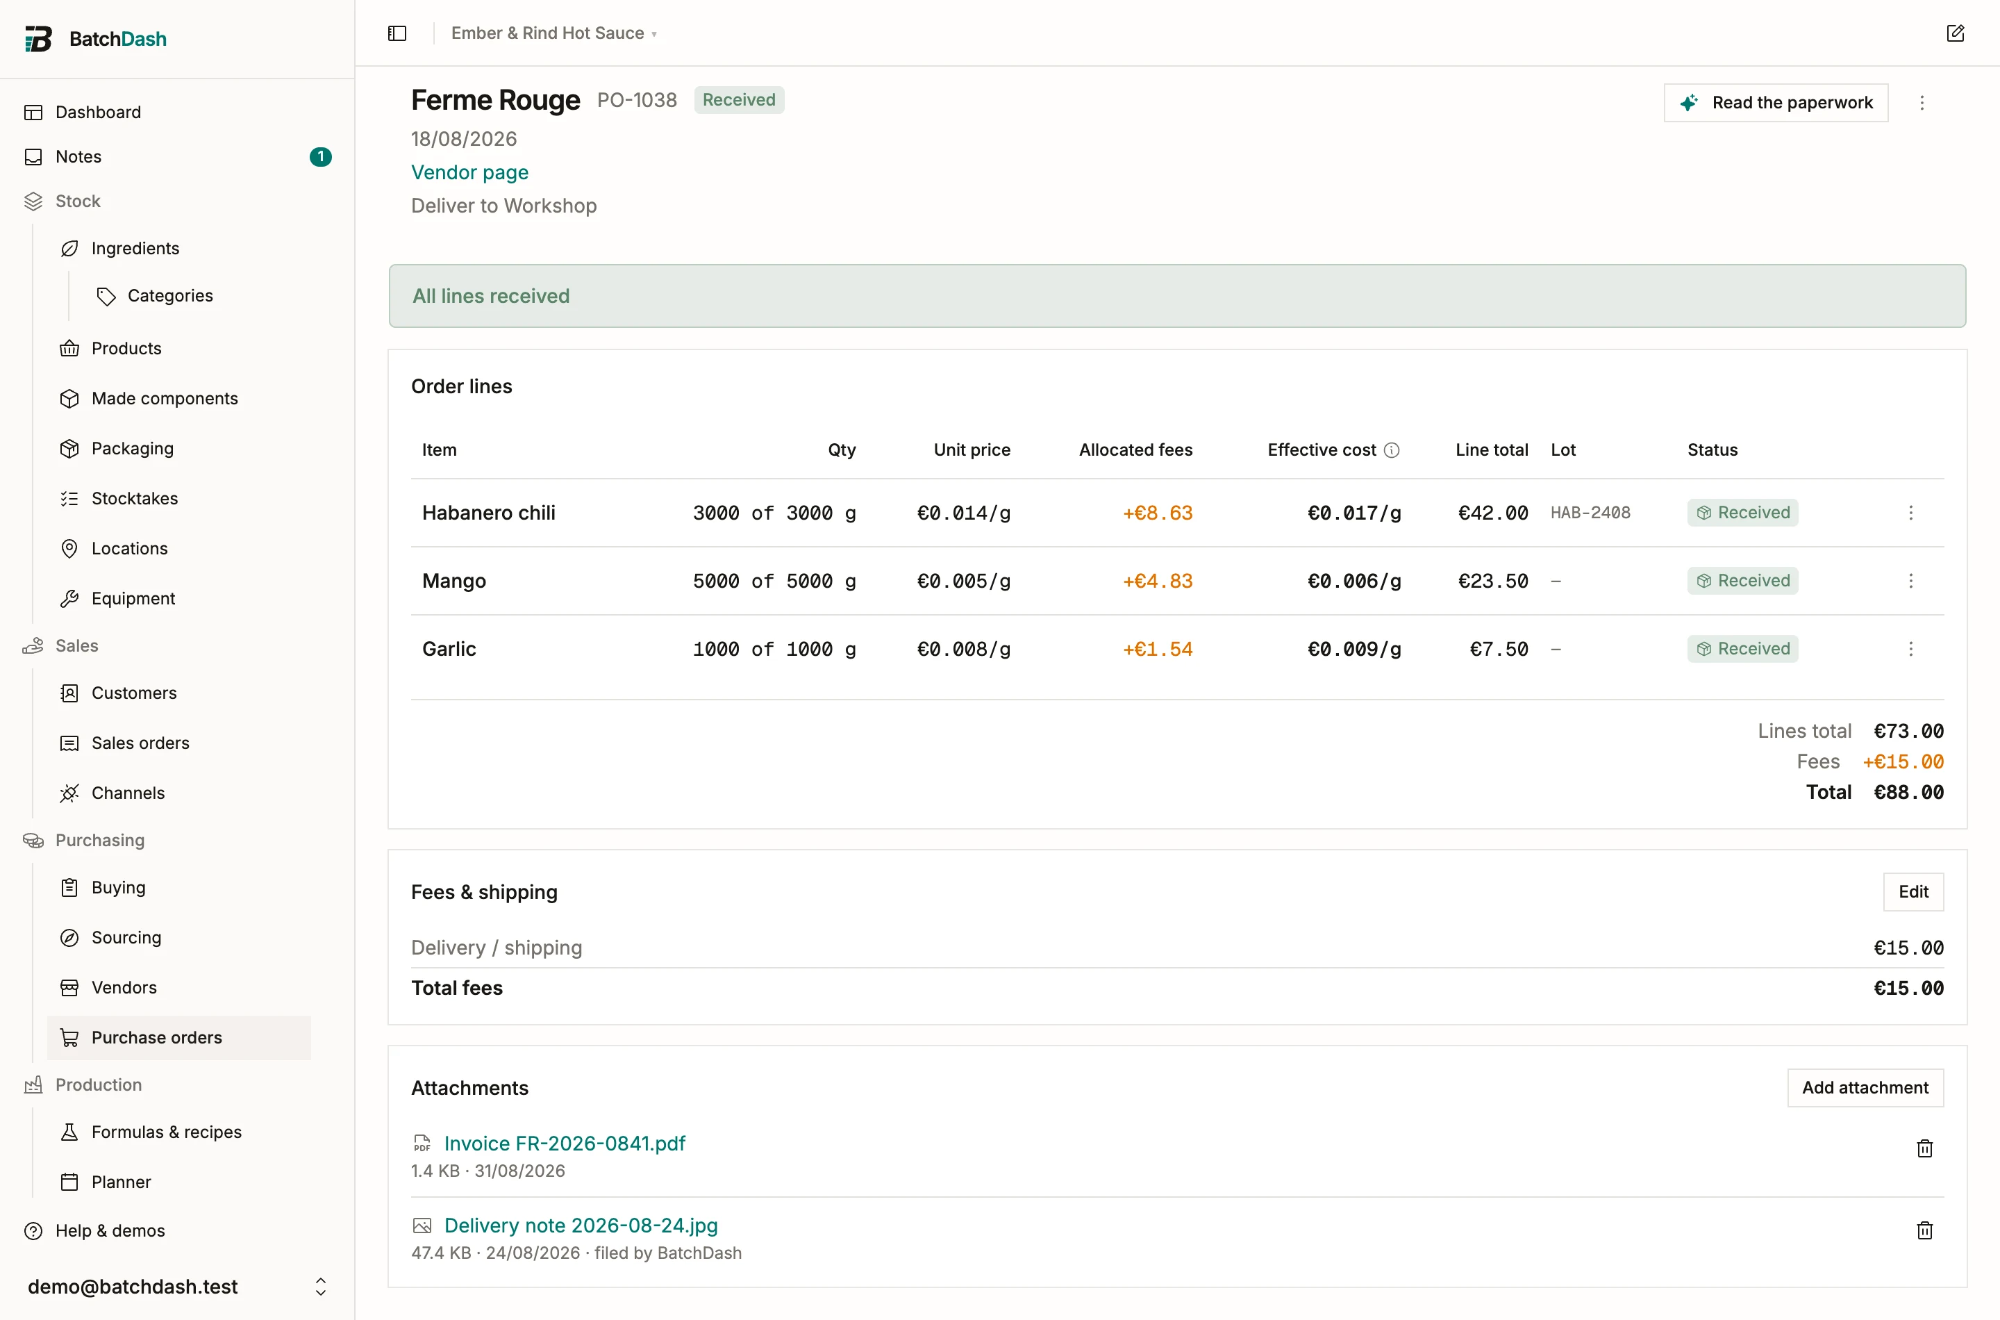Open Invoice FR-2026-0841.pdf link
Viewport: 2000px width, 1320px height.
click(x=565, y=1144)
